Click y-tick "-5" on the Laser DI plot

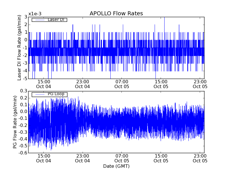pos(25,79)
